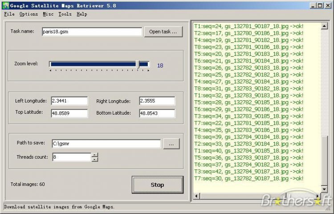Open the Tools menu
Viewport: 334px width, 214px height.
tap(65, 14)
